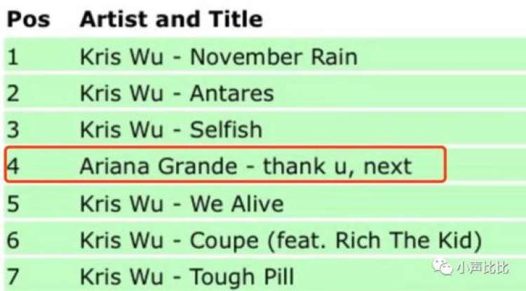Select position number 7 in chart
Image resolution: width=526 pixels, height=291 pixels.
click(13, 276)
